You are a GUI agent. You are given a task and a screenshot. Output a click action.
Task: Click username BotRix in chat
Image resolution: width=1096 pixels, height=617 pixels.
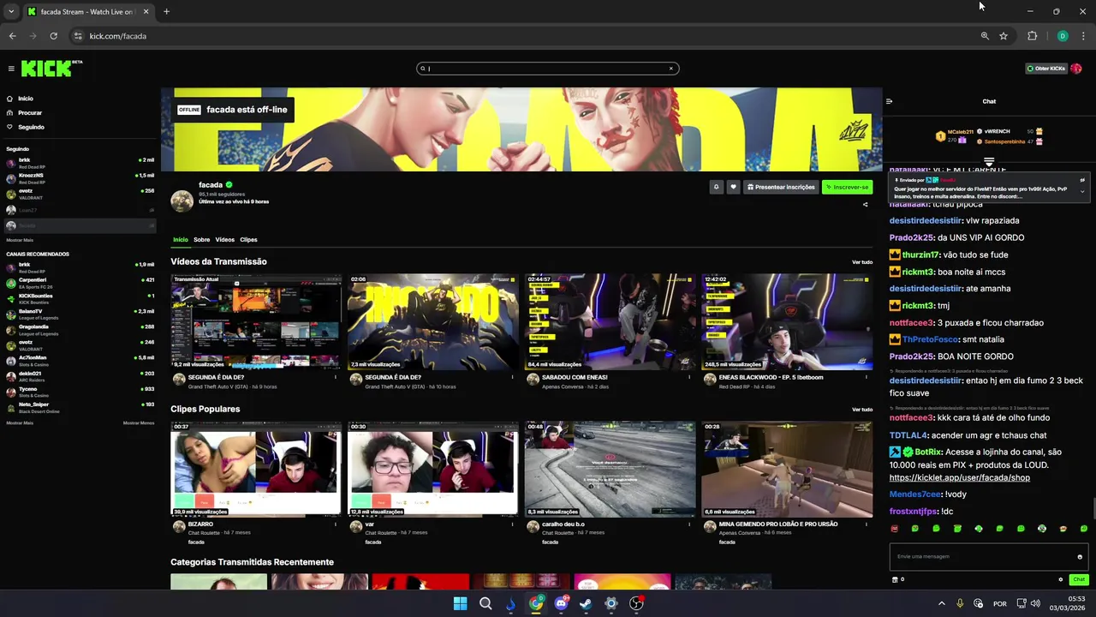pyautogui.click(x=928, y=452)
